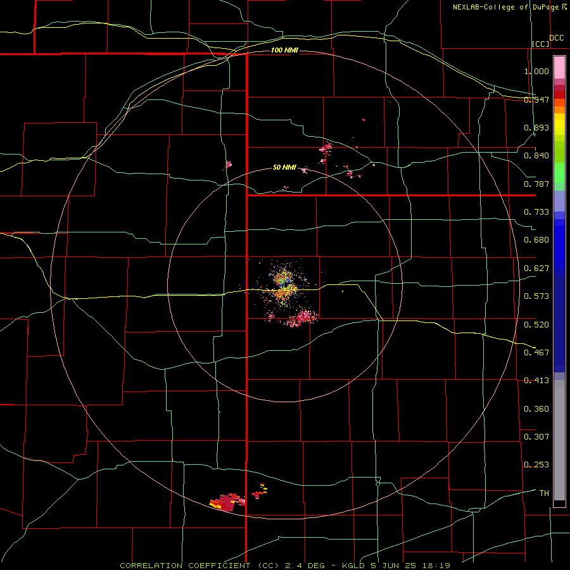Viewport: 570px width, 570px height.
Task: Select the 0.413 scale value
Action: (536, 381)
